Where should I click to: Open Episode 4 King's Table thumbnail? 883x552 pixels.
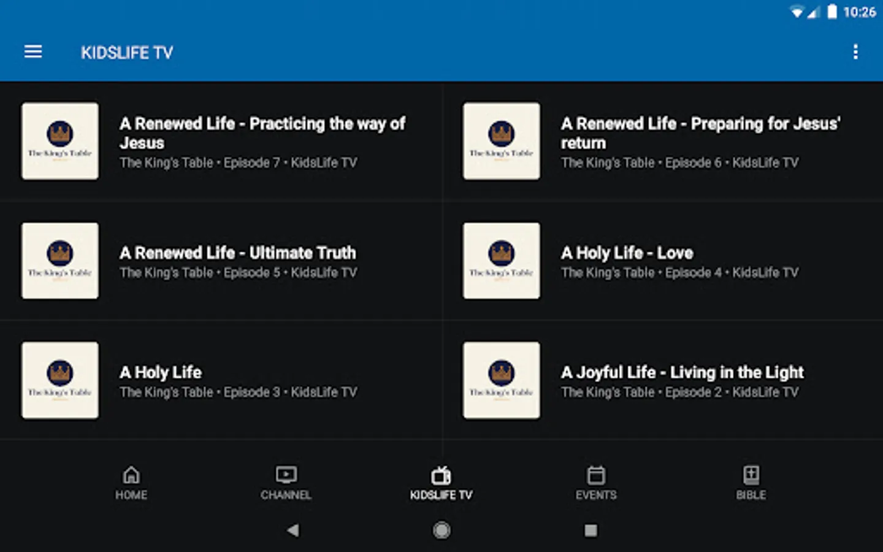coord(502,261)
